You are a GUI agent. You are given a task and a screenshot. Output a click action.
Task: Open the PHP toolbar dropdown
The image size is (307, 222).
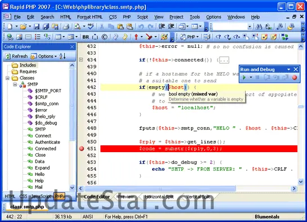pyautogui.click(x=197, y=37)
